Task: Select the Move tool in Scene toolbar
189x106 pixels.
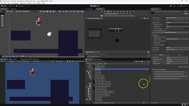Action: coord(2,18)
